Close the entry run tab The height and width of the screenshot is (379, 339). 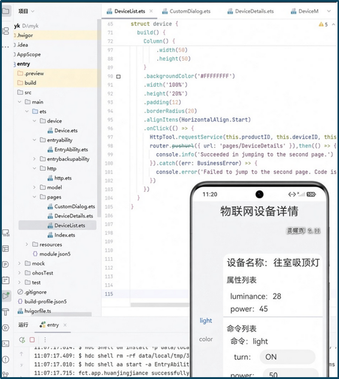65,325
